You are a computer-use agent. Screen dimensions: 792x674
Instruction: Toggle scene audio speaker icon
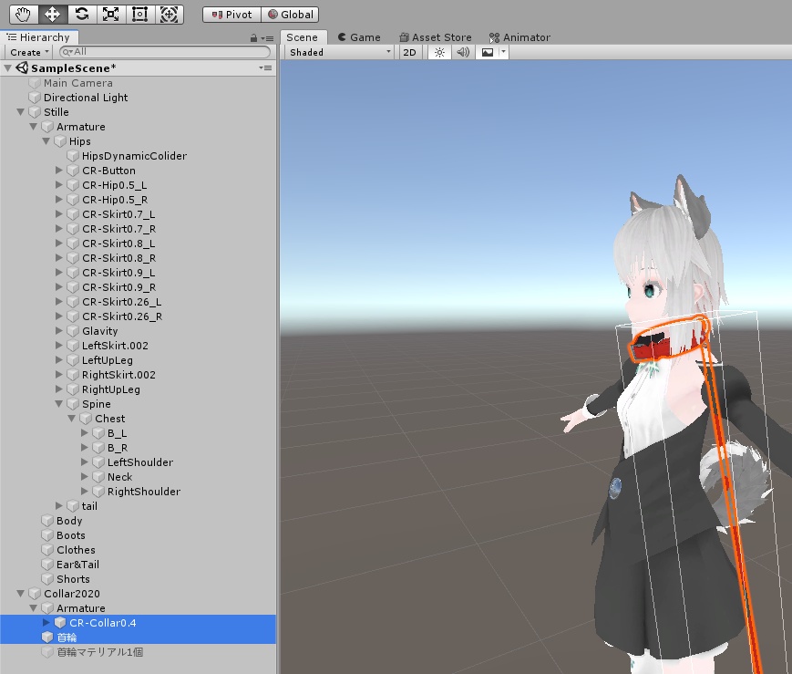463,52
